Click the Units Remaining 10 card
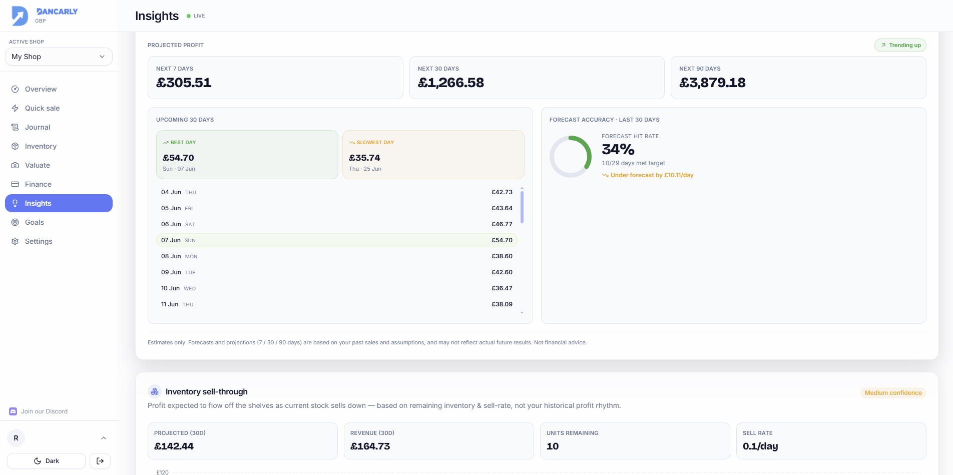 (635, 441)
